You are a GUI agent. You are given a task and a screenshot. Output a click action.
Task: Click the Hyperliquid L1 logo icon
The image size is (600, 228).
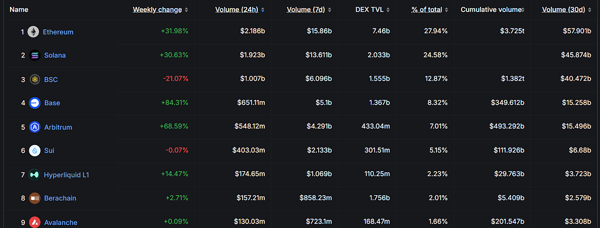[x=35, y=175]
